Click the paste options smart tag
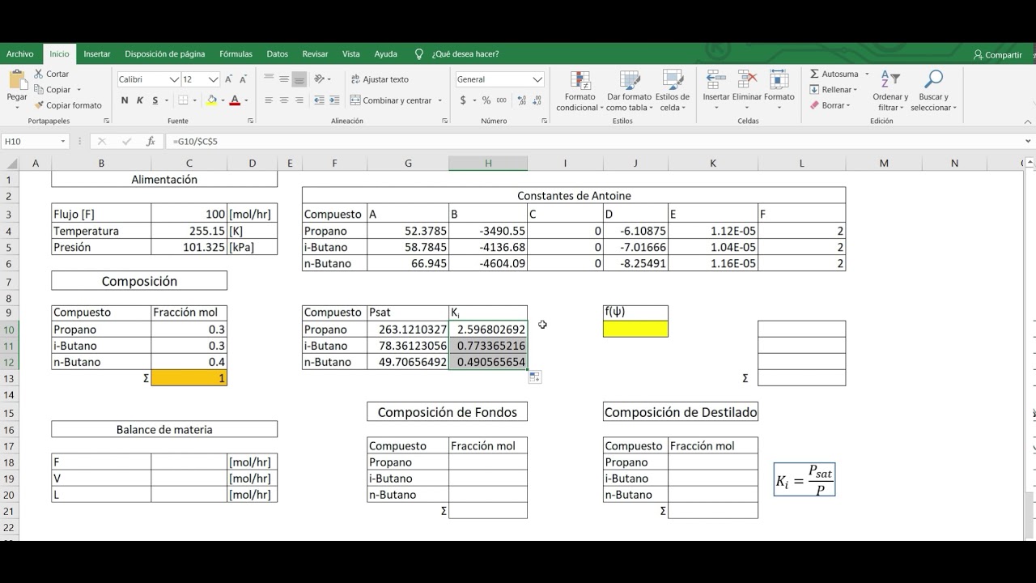The width and height of the screenshot is (1036, 583). (x=536, y=377)
